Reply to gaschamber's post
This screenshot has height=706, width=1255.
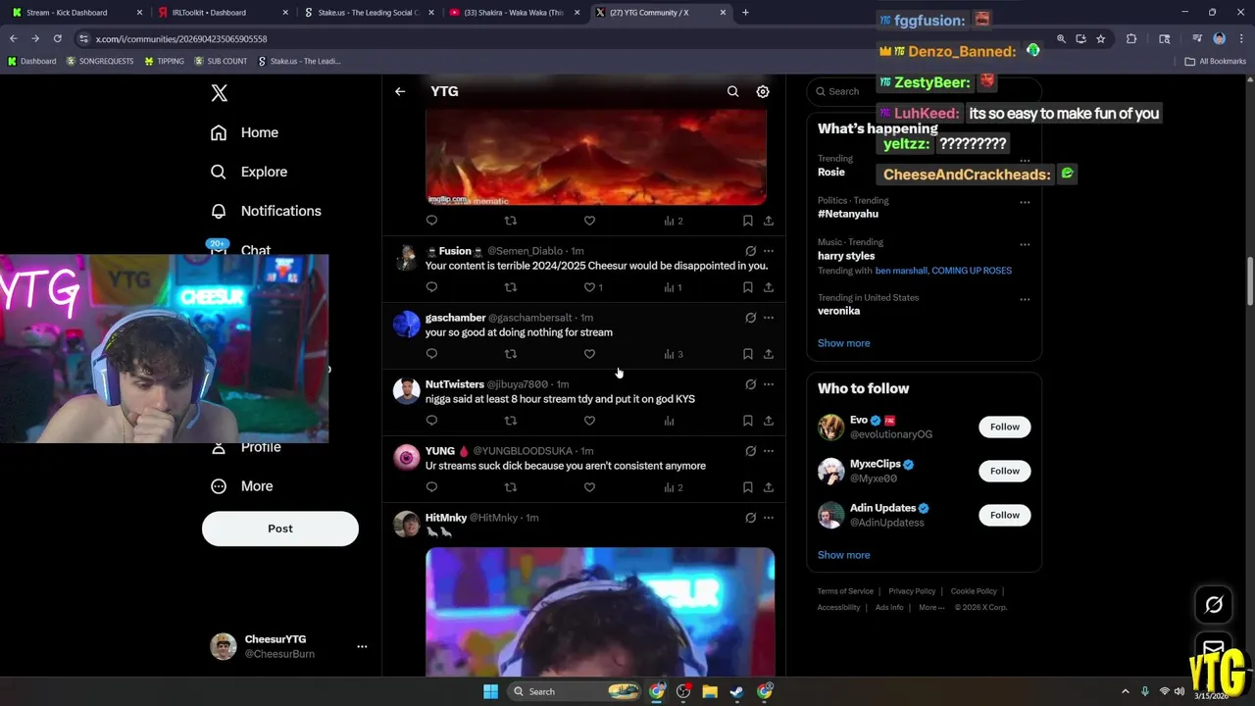tap(431, 354)
